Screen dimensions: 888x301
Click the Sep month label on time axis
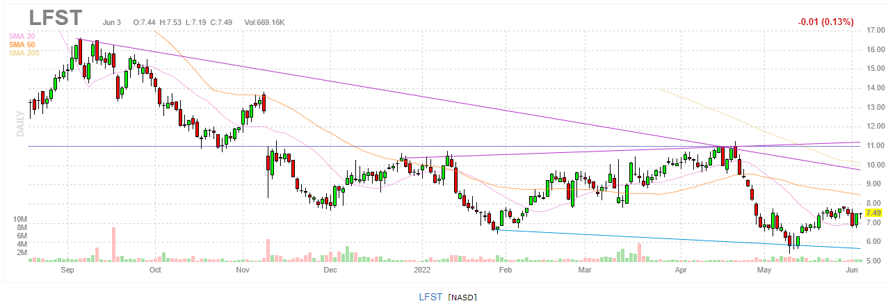coord(67,268)
